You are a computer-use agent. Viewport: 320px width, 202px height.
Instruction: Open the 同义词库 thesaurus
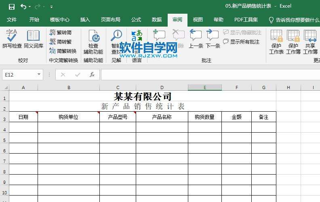click(34, 39)
